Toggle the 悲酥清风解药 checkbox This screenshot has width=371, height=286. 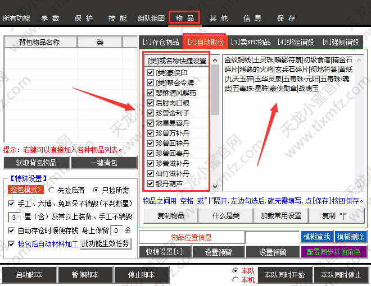[150, 93]
